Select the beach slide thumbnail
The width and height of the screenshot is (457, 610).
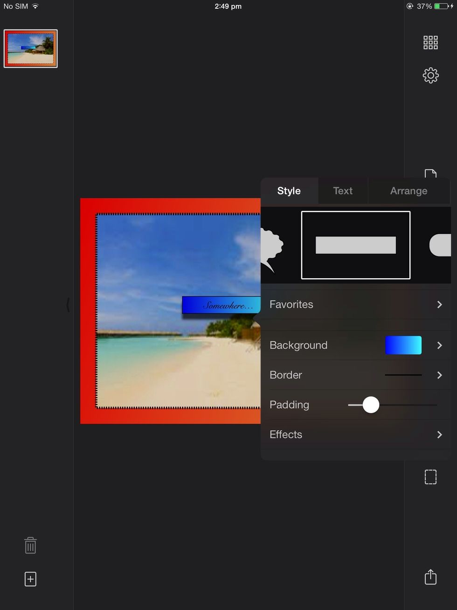point(31,49)
